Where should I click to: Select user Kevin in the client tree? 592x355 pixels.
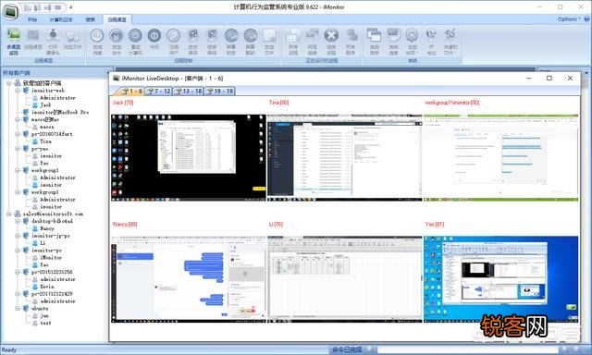coord(47,287)
